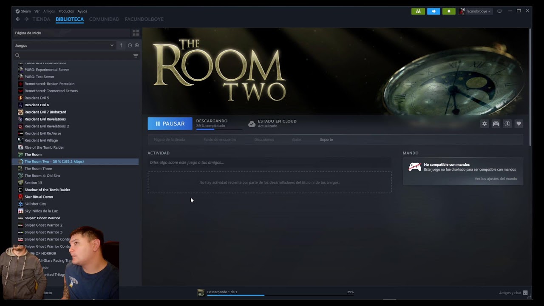Click the main page vertical scrollbar
This screenshot has width=544, height=306.
530,87
